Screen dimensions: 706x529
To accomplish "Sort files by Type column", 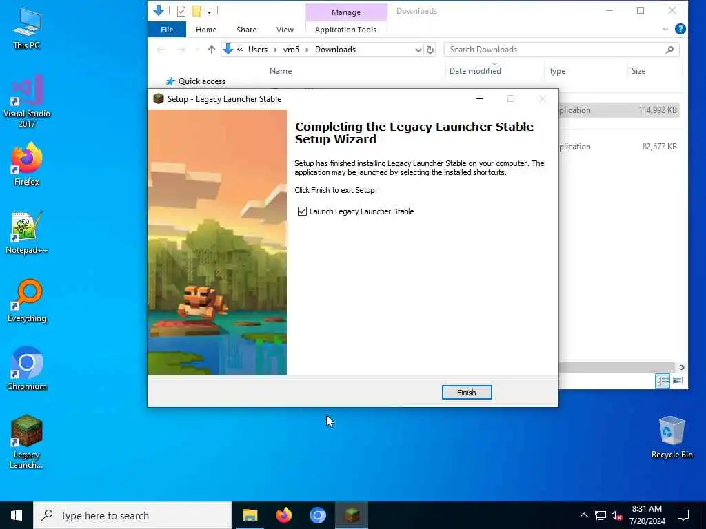I will (x=557, y=71).
